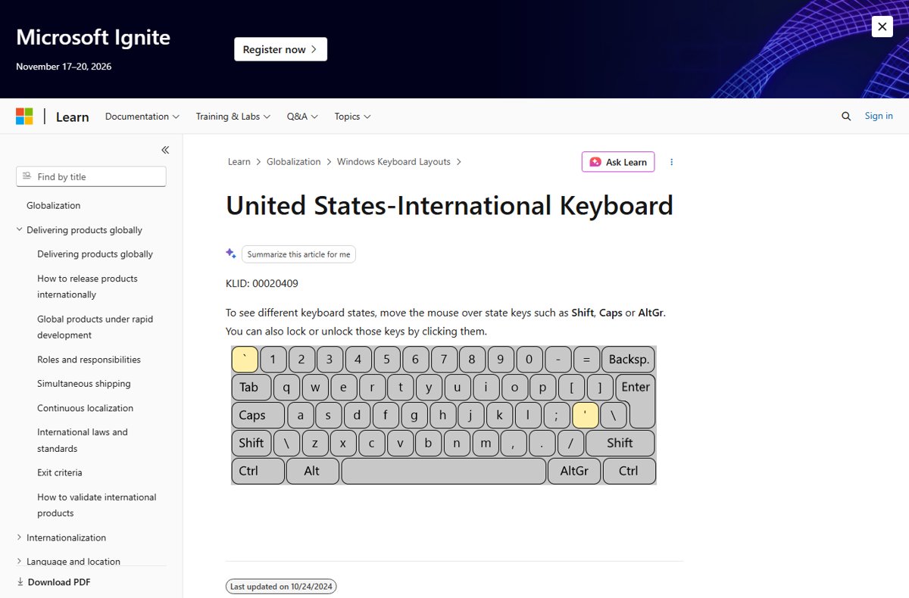
Task: Expand the Documentation menu
Action: (x=142, y=117)
